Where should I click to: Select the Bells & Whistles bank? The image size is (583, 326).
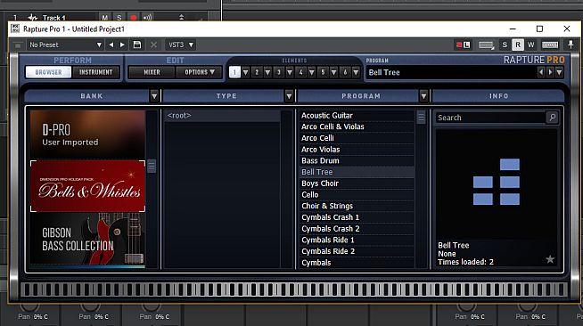(x=87, y=186)
